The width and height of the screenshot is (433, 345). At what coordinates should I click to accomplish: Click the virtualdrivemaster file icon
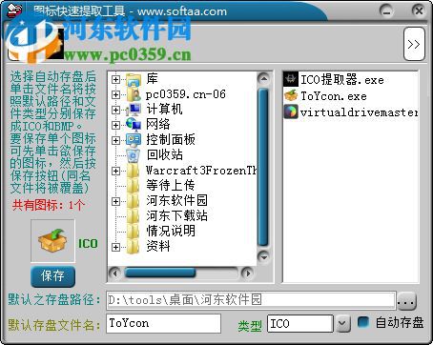click(291, 112)
